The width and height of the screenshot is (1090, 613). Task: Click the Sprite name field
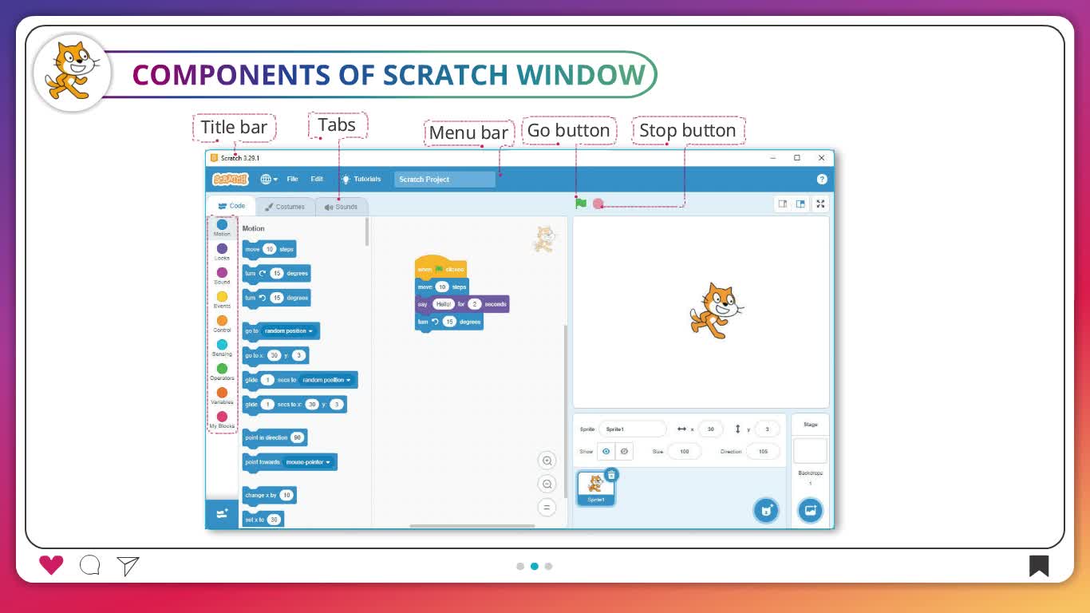pos(632,429)
